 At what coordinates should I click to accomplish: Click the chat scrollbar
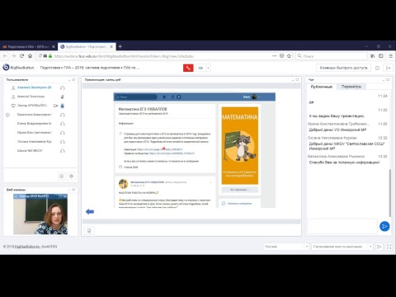click(389, 192)
